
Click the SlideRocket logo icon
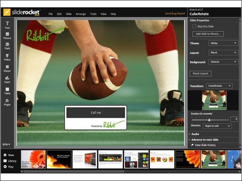[7, 12]
